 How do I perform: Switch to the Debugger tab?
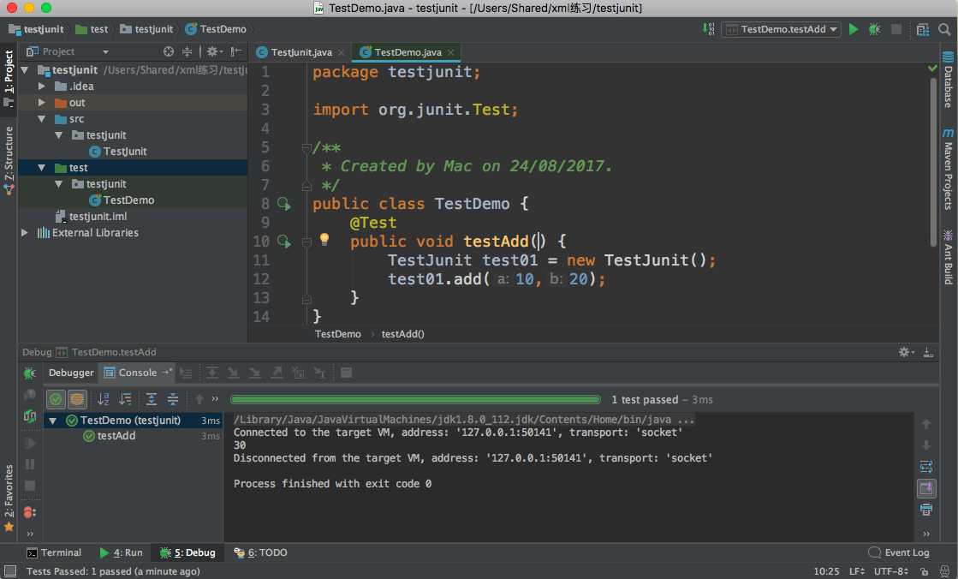(71, 373)
